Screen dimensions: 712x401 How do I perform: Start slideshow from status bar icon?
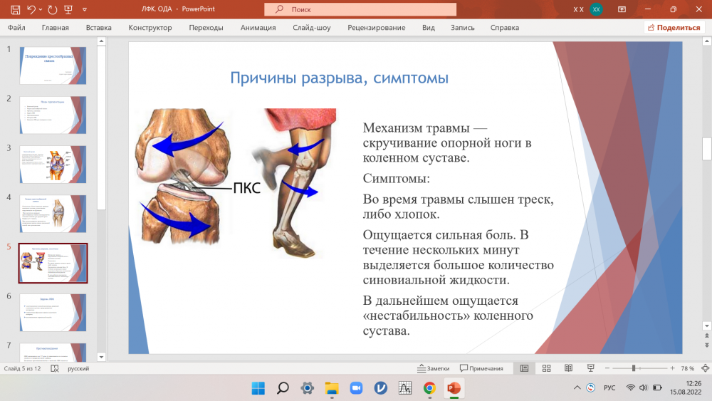click(x=591, y=368)
